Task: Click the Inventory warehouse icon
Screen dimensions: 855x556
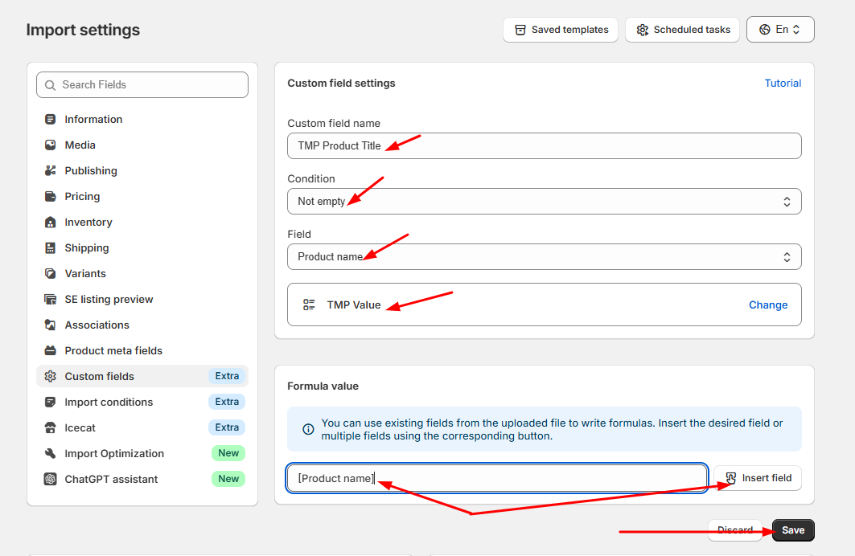Action: click(50, 223)
